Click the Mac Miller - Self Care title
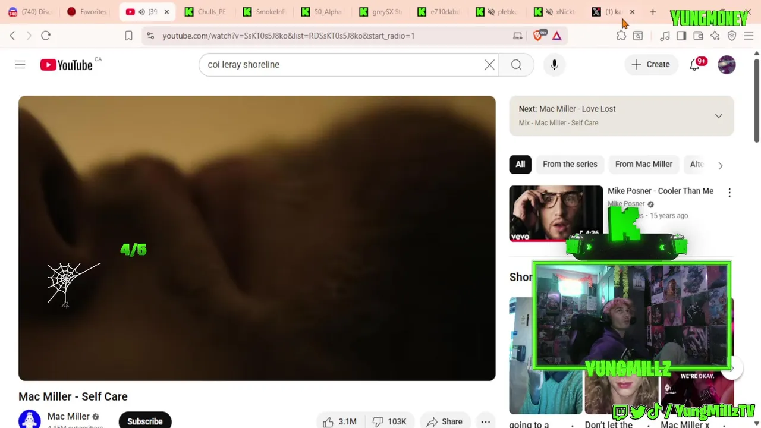761x428 pixels. [73, 396]
